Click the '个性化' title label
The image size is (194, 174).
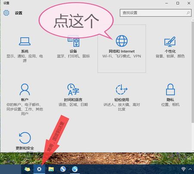tap(170, 51)
